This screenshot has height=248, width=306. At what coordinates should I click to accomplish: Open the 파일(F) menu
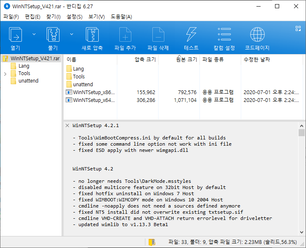(x=11, y=17)
